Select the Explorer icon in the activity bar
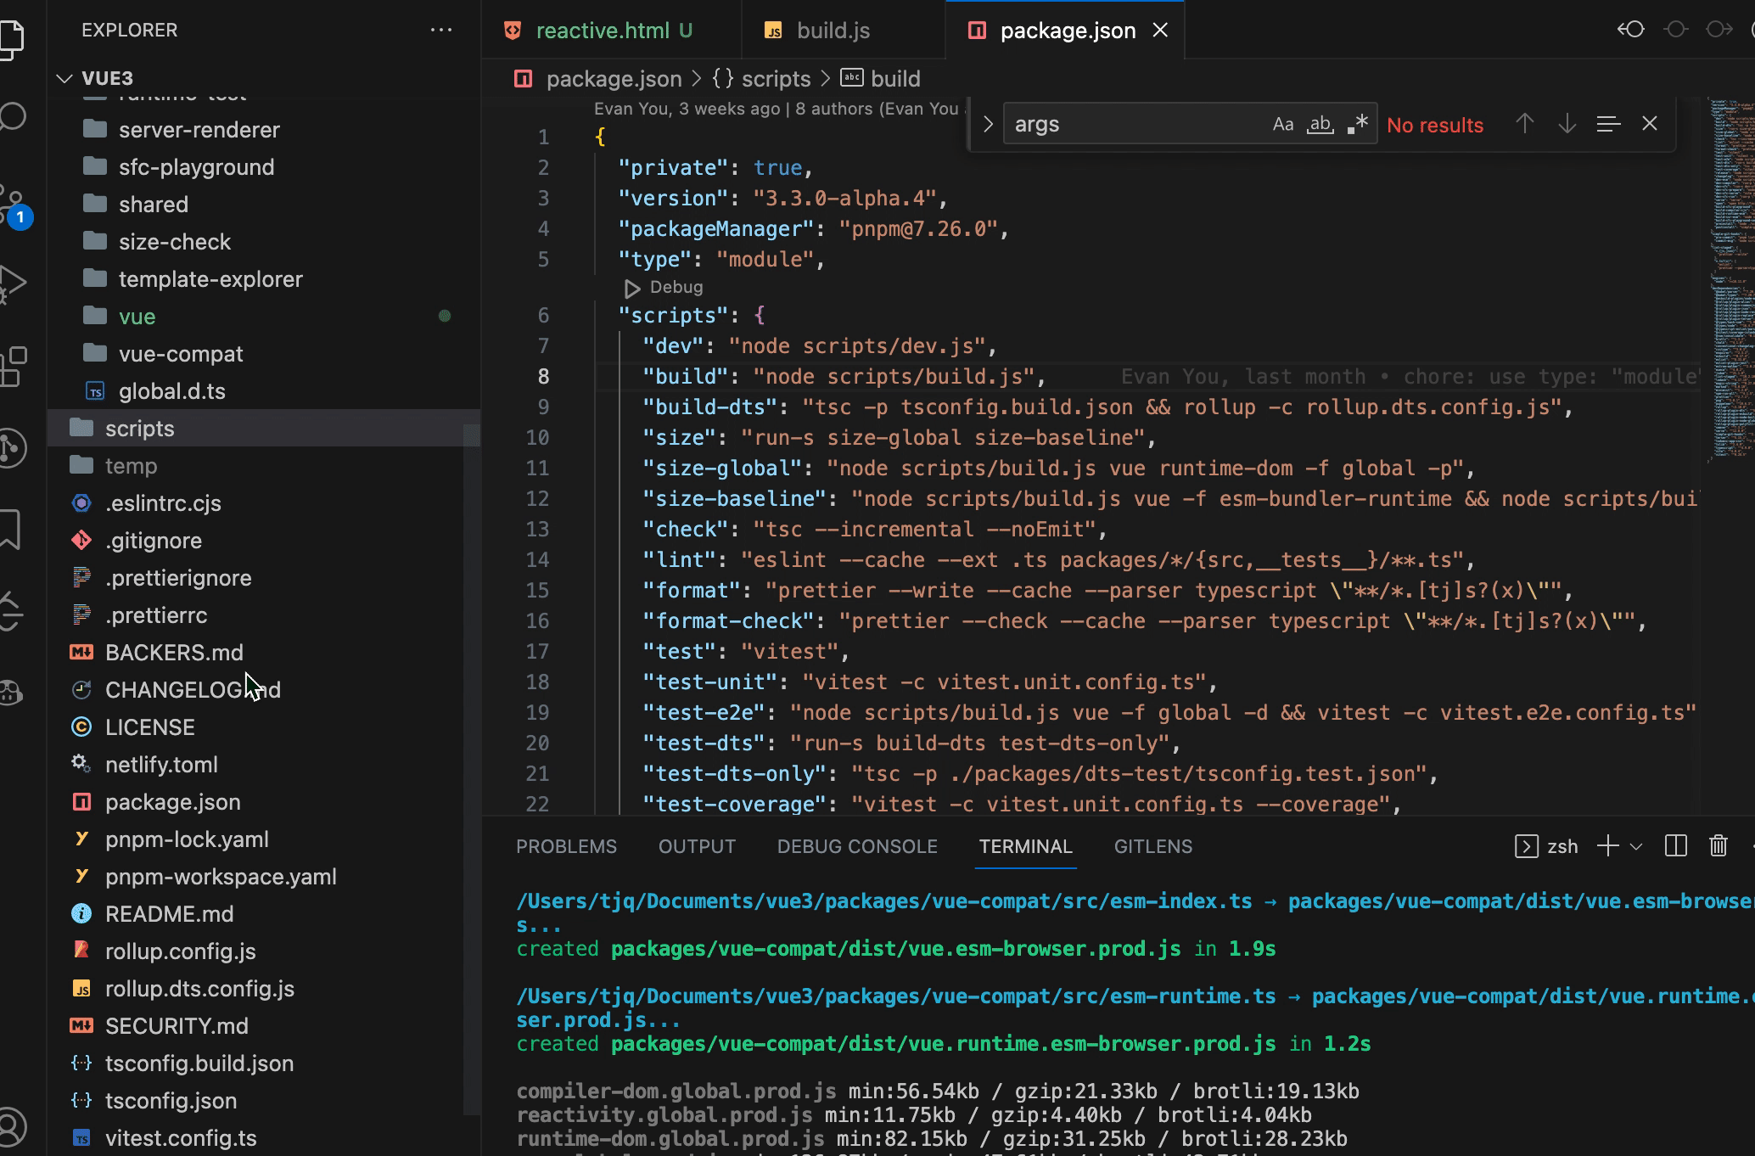The image size is (1755, 1156). click(14, 38)
